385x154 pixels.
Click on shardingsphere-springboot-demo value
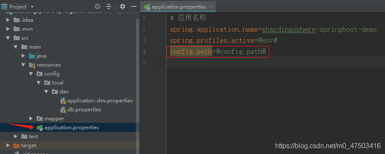coord(319,29)
